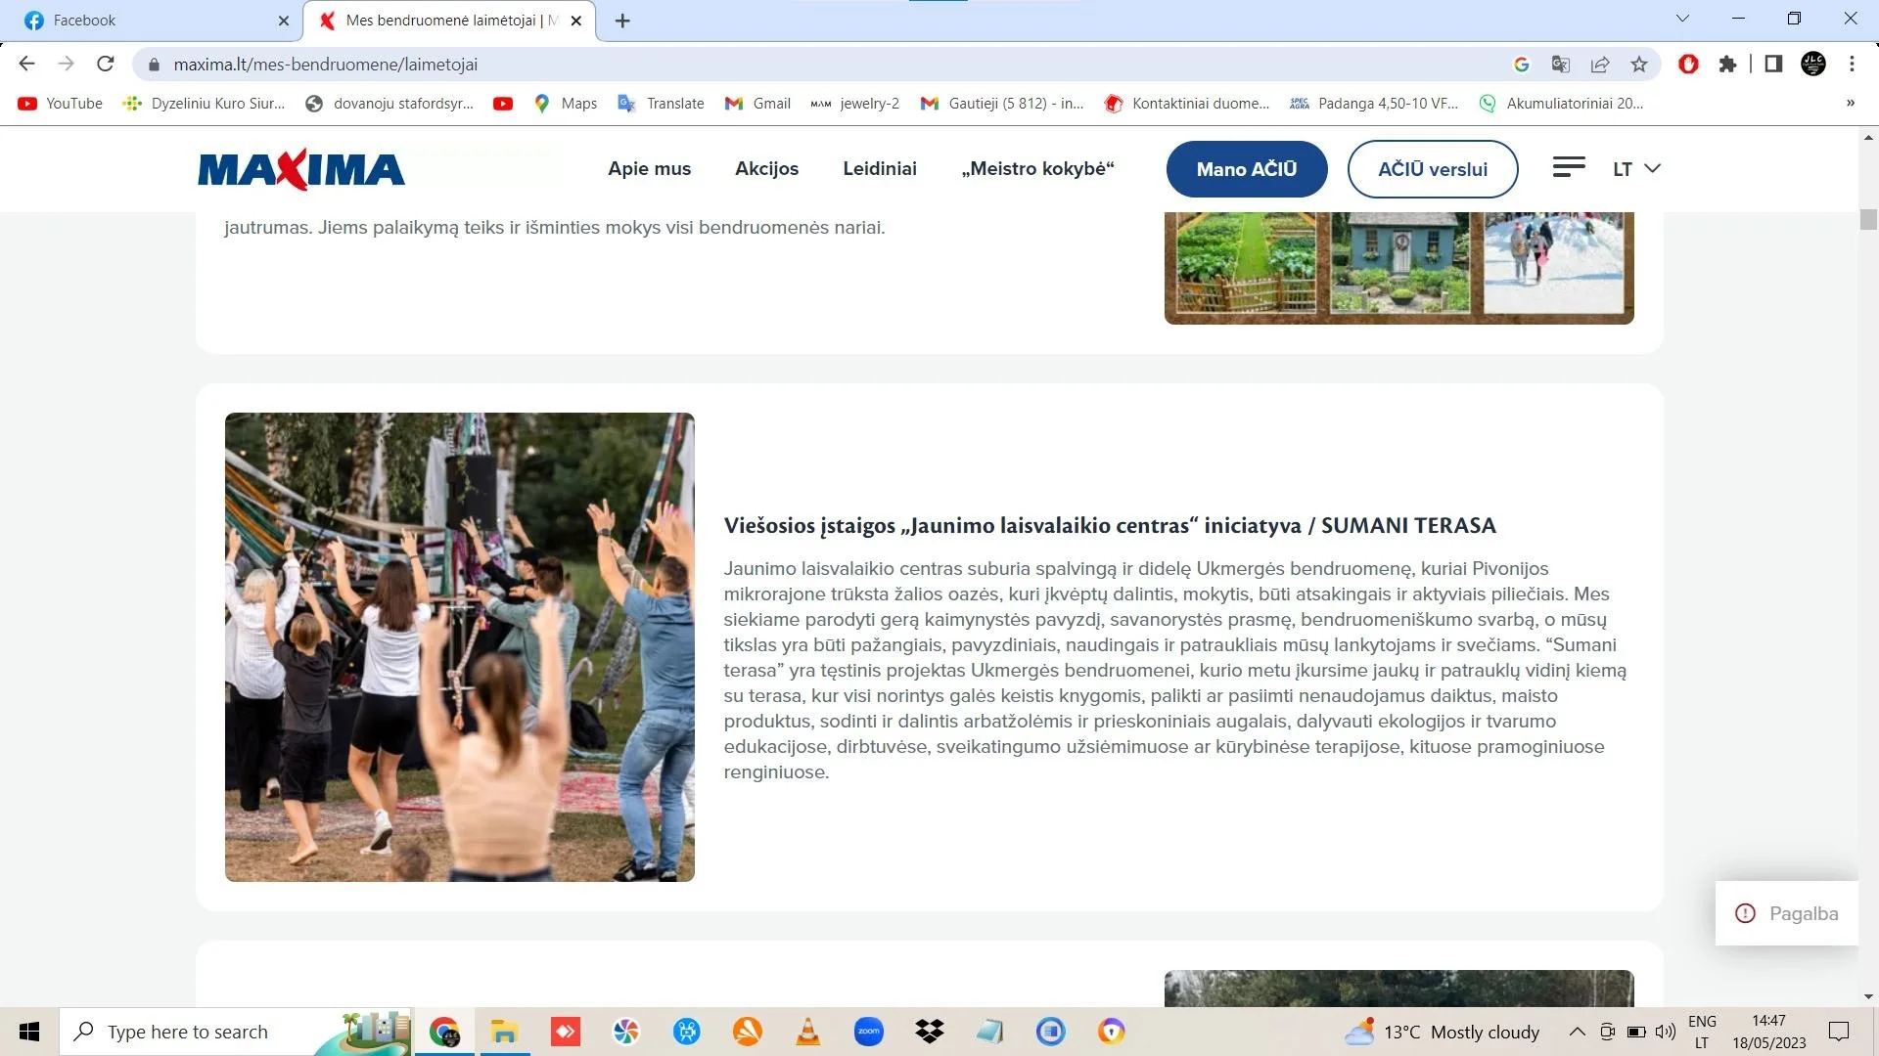Click the ENG LT keyboard language indicator
The image size is (1879, 1056).
tap(1702, 1032)
